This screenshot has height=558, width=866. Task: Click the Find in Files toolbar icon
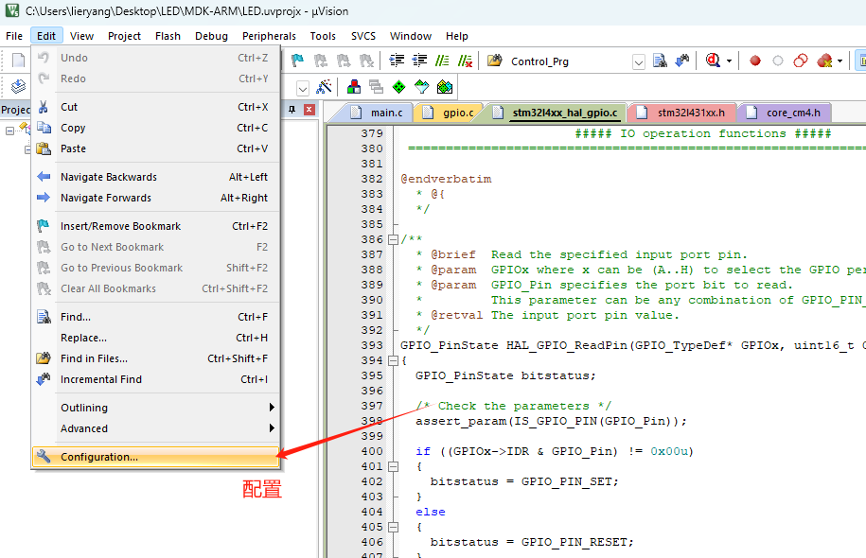pyautogui.click(x=494, y=61)
